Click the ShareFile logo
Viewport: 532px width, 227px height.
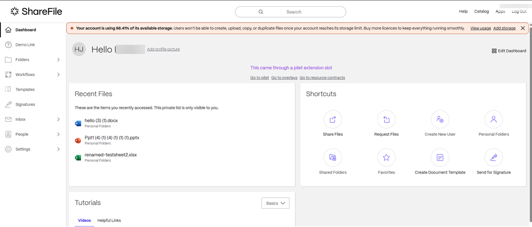[36, 12]
